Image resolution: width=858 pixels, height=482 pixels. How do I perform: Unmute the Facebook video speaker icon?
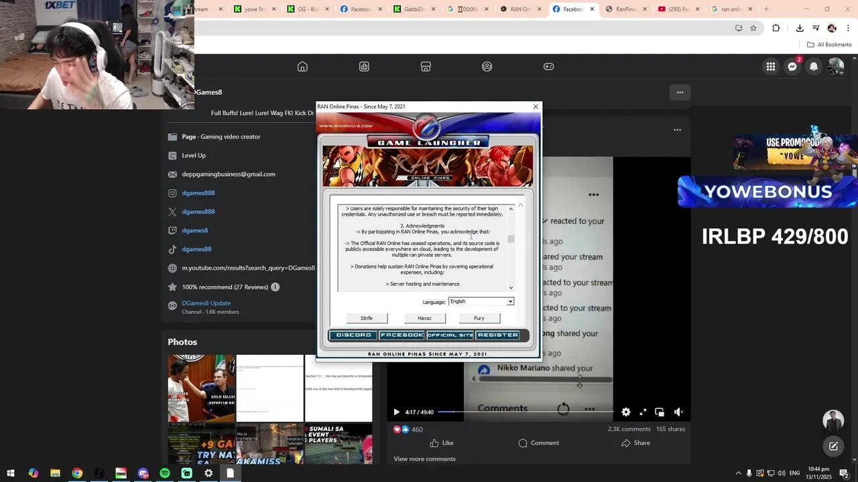pos(678,412)
